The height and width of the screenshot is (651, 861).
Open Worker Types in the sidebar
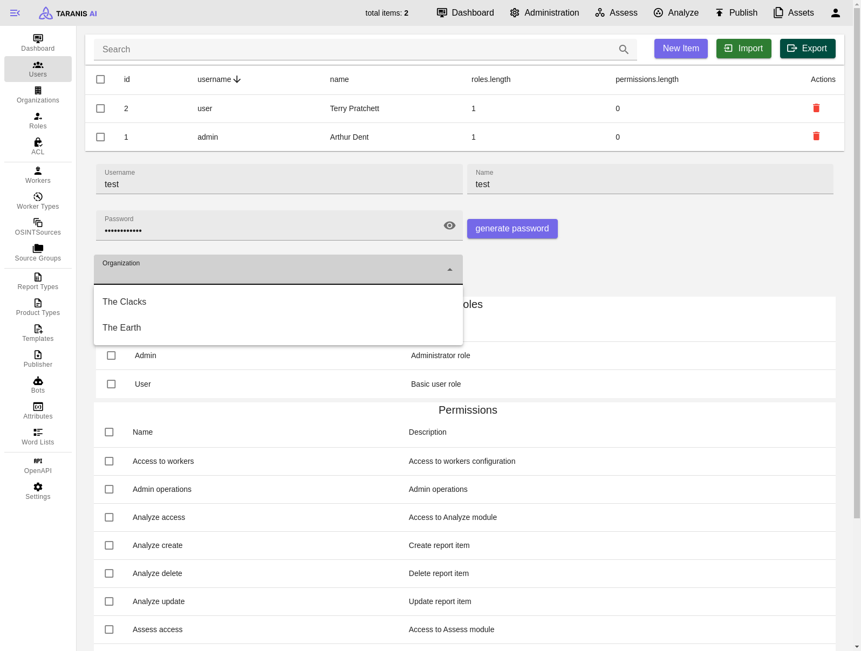38,201
